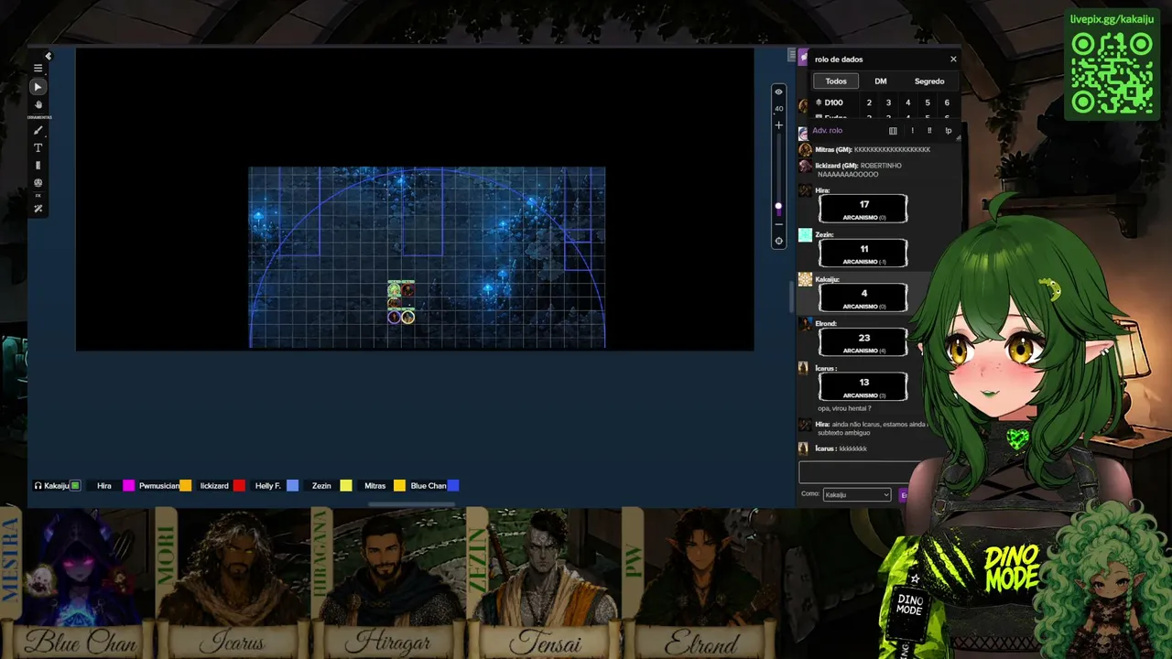Adjust the map zoom slider handle
The image size is (1172, 659).
(x=778, y=207)
